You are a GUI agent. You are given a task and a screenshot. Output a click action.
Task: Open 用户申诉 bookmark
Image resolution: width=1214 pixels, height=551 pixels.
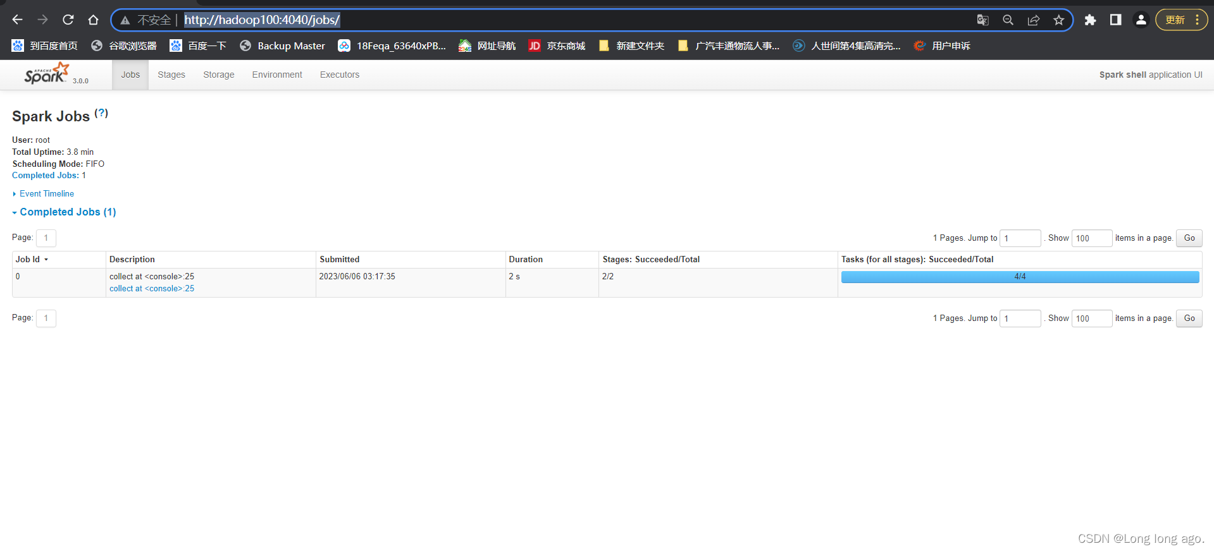(x=941, y=45)
